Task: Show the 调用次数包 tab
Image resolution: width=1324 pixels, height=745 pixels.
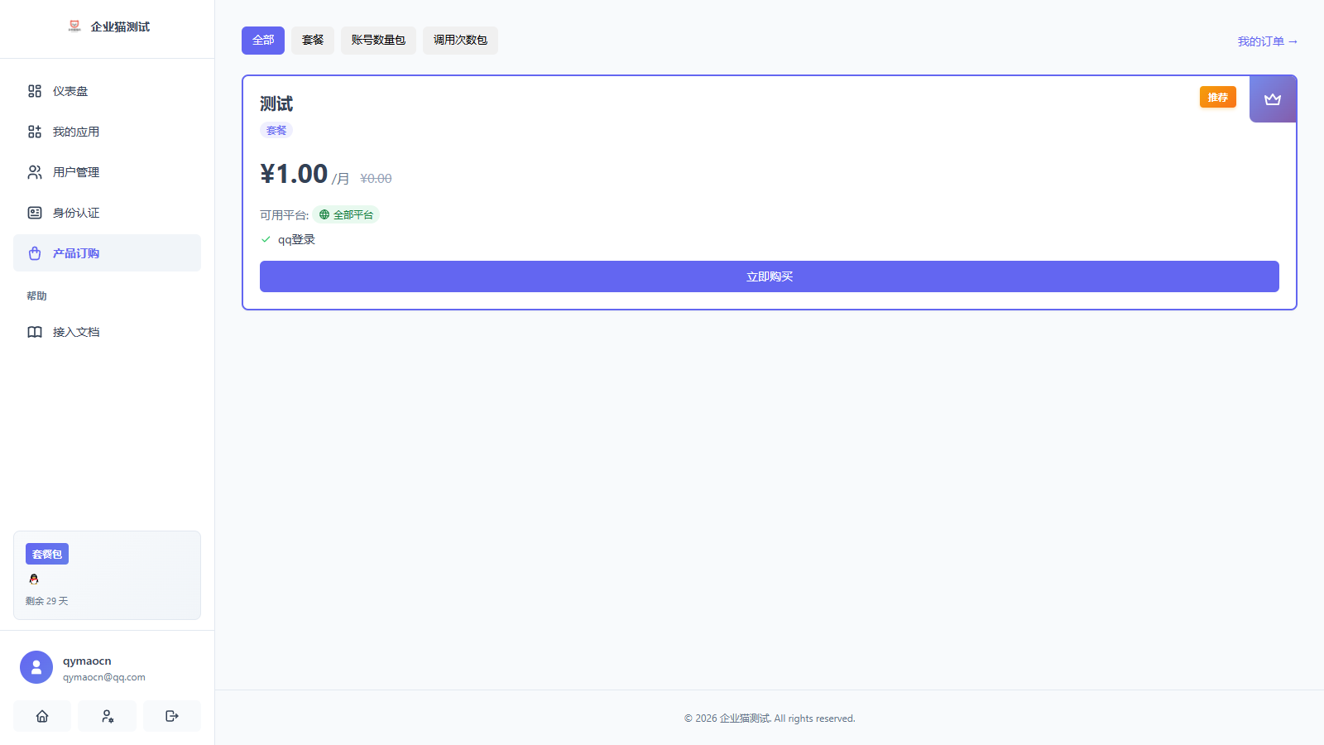Action: (460, 41)
